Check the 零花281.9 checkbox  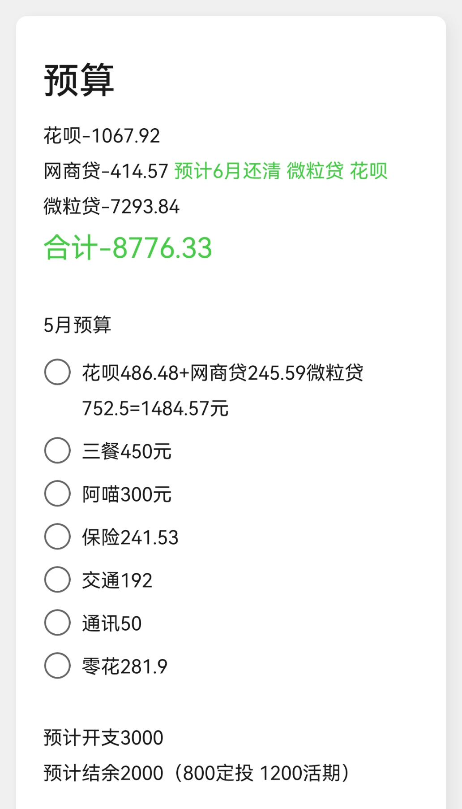pos(57,666)
